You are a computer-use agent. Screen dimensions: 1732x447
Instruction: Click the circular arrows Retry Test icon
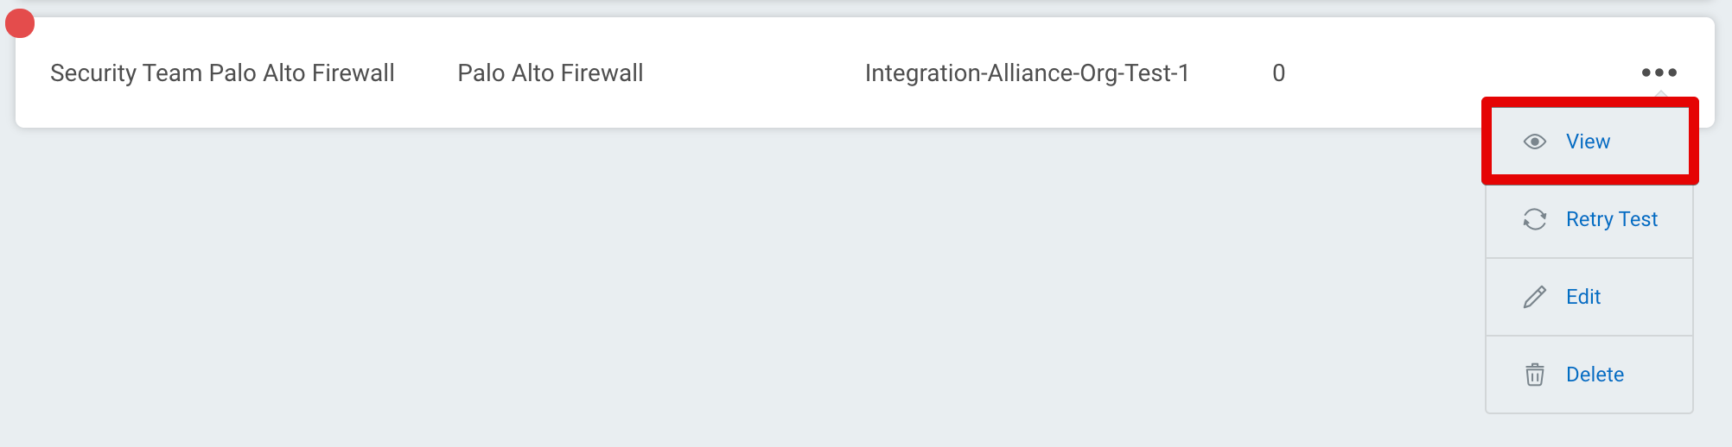click(x=1534, y=219)
